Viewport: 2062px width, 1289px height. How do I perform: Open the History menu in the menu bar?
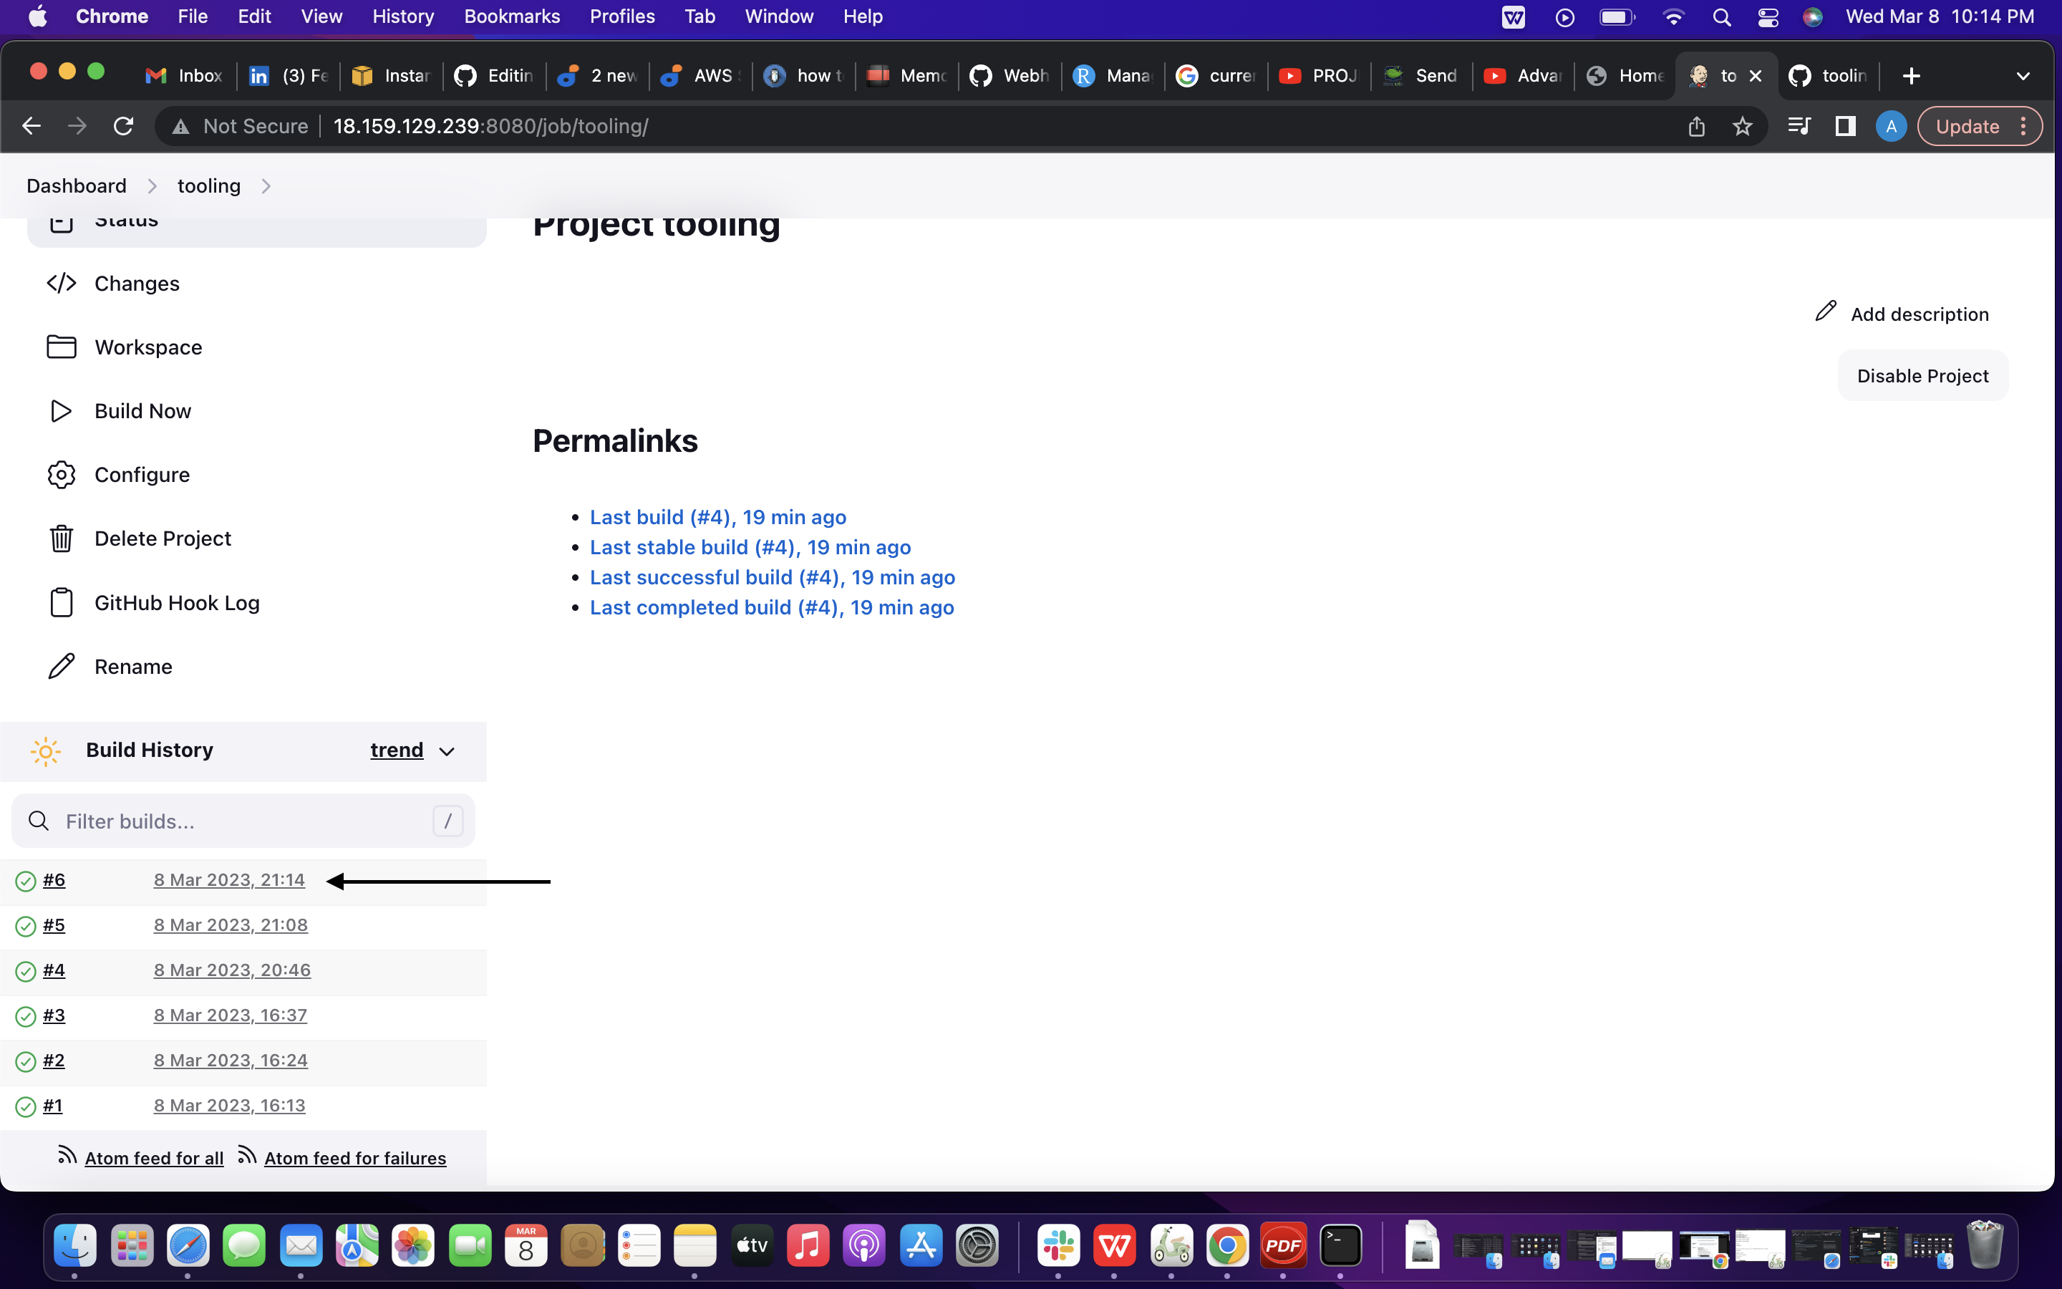(402, 16)
